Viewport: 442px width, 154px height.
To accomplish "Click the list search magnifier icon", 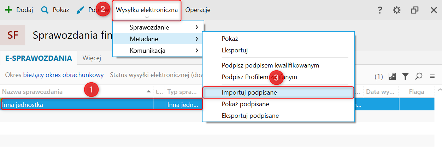I will [x=419, y=76].
